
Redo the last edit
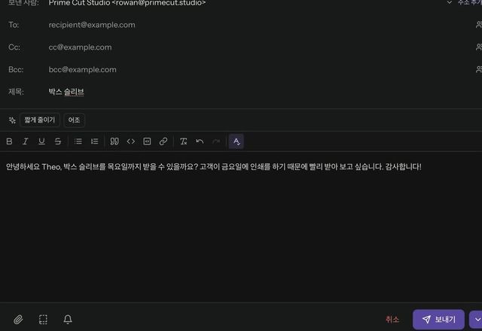[x=216, y=141]
